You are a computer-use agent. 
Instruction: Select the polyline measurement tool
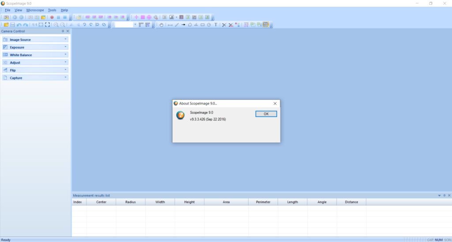tap(177, 25)
